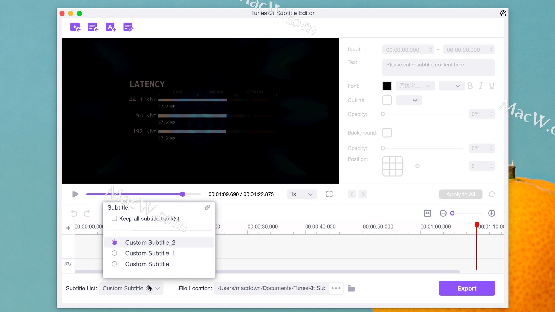Click the link icon in Subtitle popup
The height and width of the screenshot is (312, 555).
pos(208,207)
